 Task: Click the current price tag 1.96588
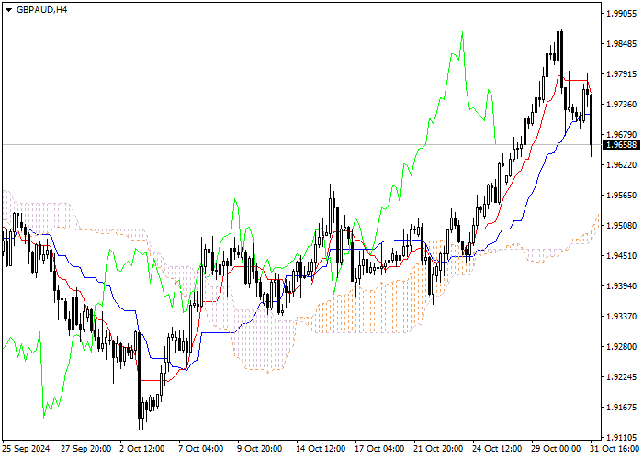click(x=621, y=145)
